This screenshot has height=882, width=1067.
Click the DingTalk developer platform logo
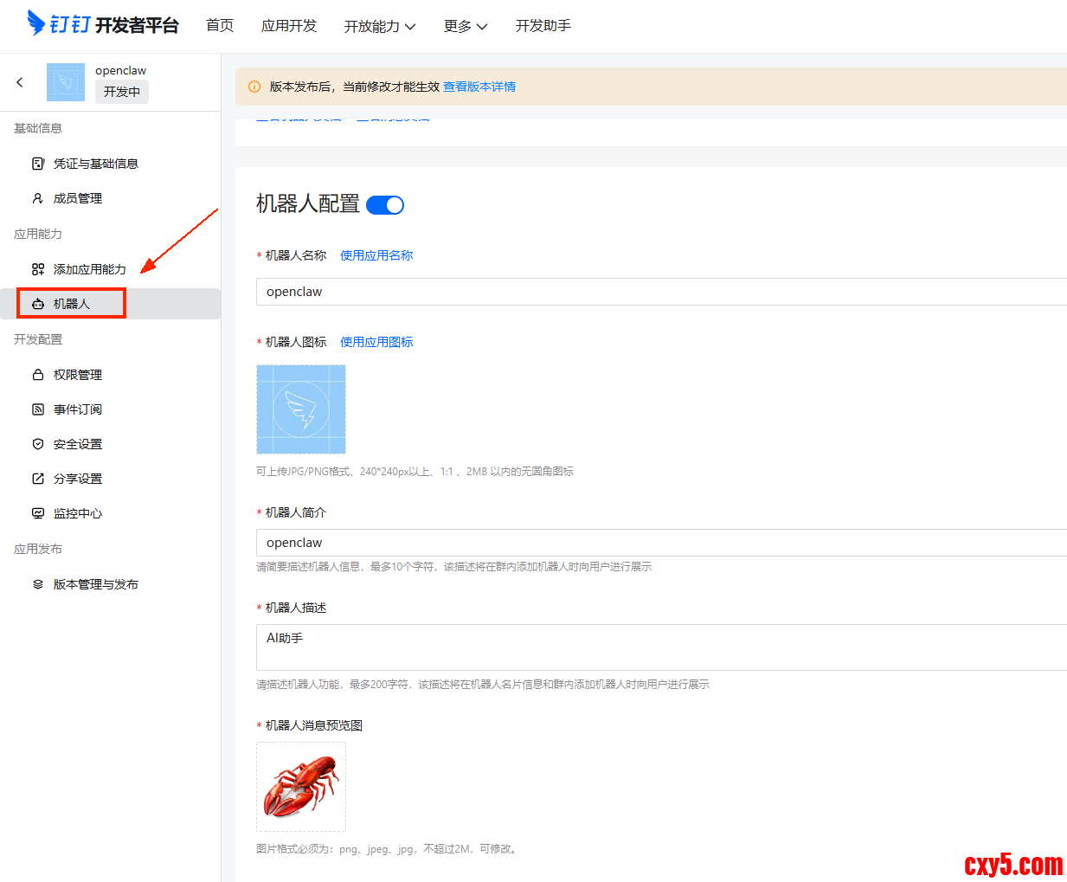pyautogui.click(x=103, y=24)
